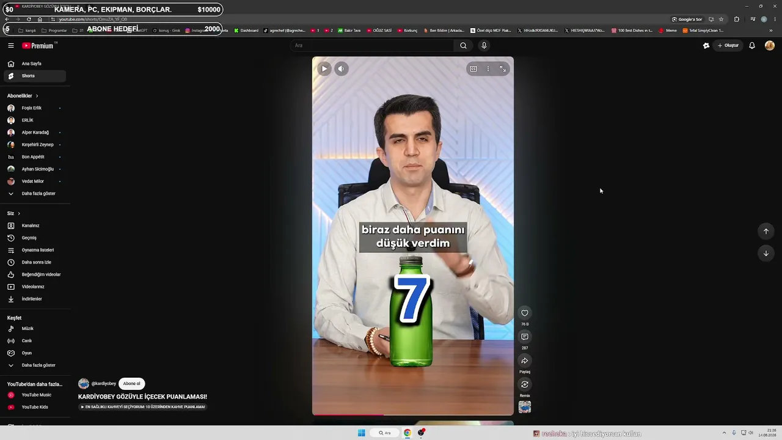The image size is (782, 440).
Task: Open Chrome from the taskbar
Action: coord(407,433)
